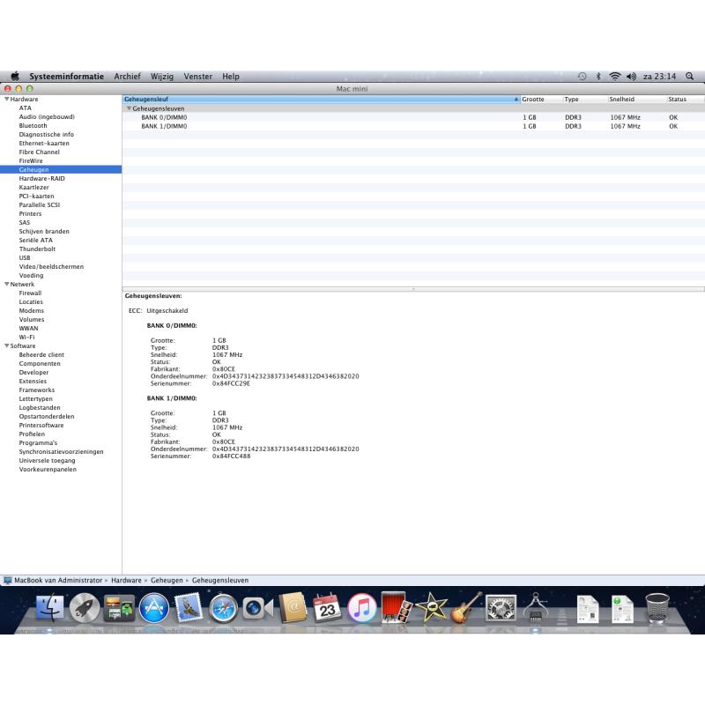Viewport: 705px width, 705px height.
Task: Select ATA in sidebar
Action: tap(26, 108)
